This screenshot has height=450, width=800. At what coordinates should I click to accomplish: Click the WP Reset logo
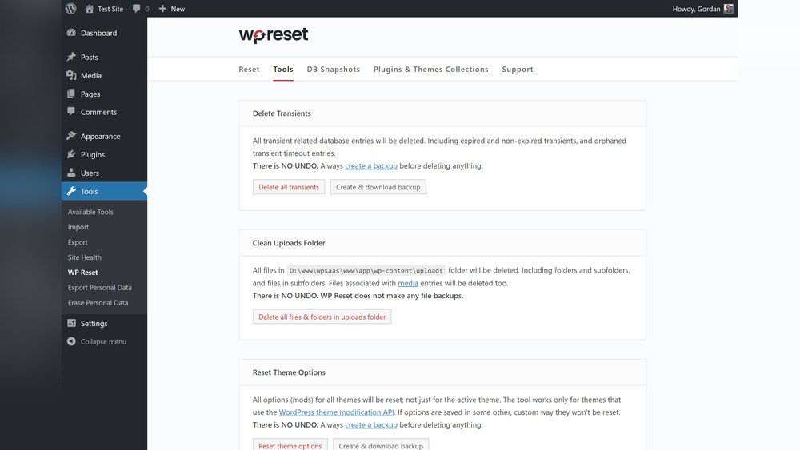(273, 35)
